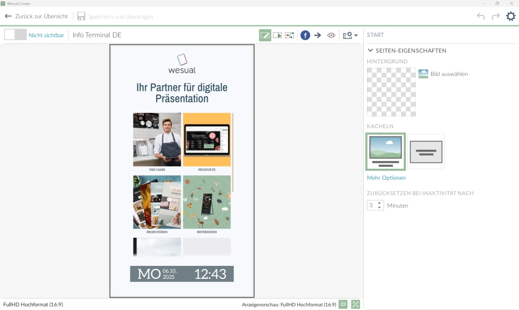This screenshot has height=310, width=519.
Task: Click the Facebook icon in toolbar
Action: pyautogui.click(x=305, y=35)
